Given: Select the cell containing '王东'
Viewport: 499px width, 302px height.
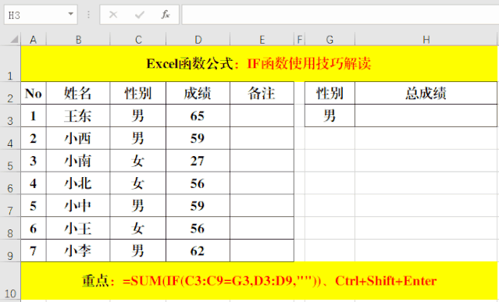Looking at the screenshot, I should [78, 115].
